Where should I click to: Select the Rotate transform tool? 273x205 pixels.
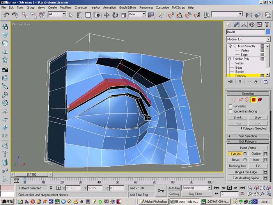(115, 15)
